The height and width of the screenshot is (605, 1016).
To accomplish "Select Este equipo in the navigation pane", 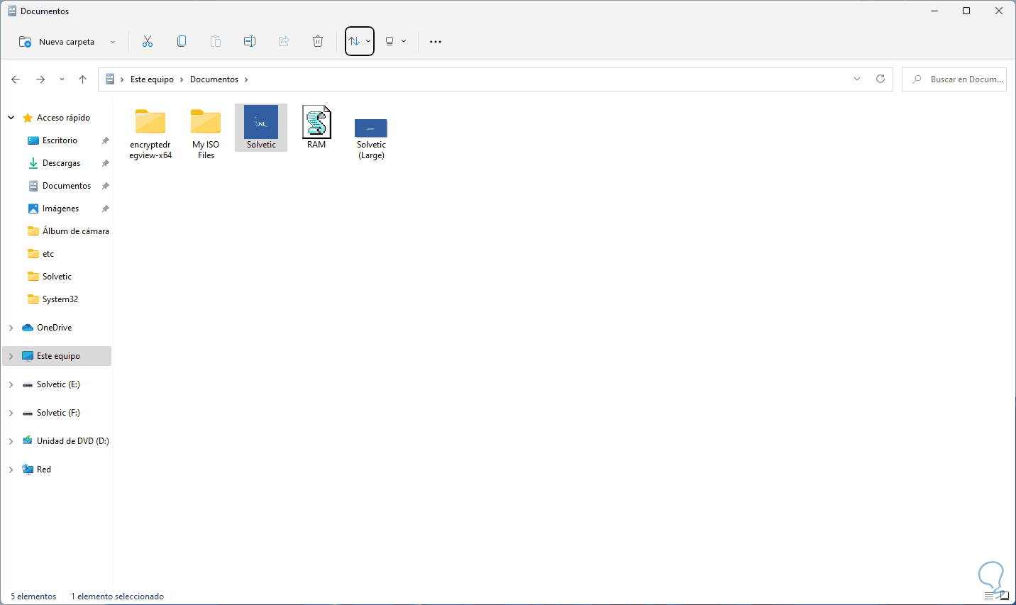I will (57, 356).
